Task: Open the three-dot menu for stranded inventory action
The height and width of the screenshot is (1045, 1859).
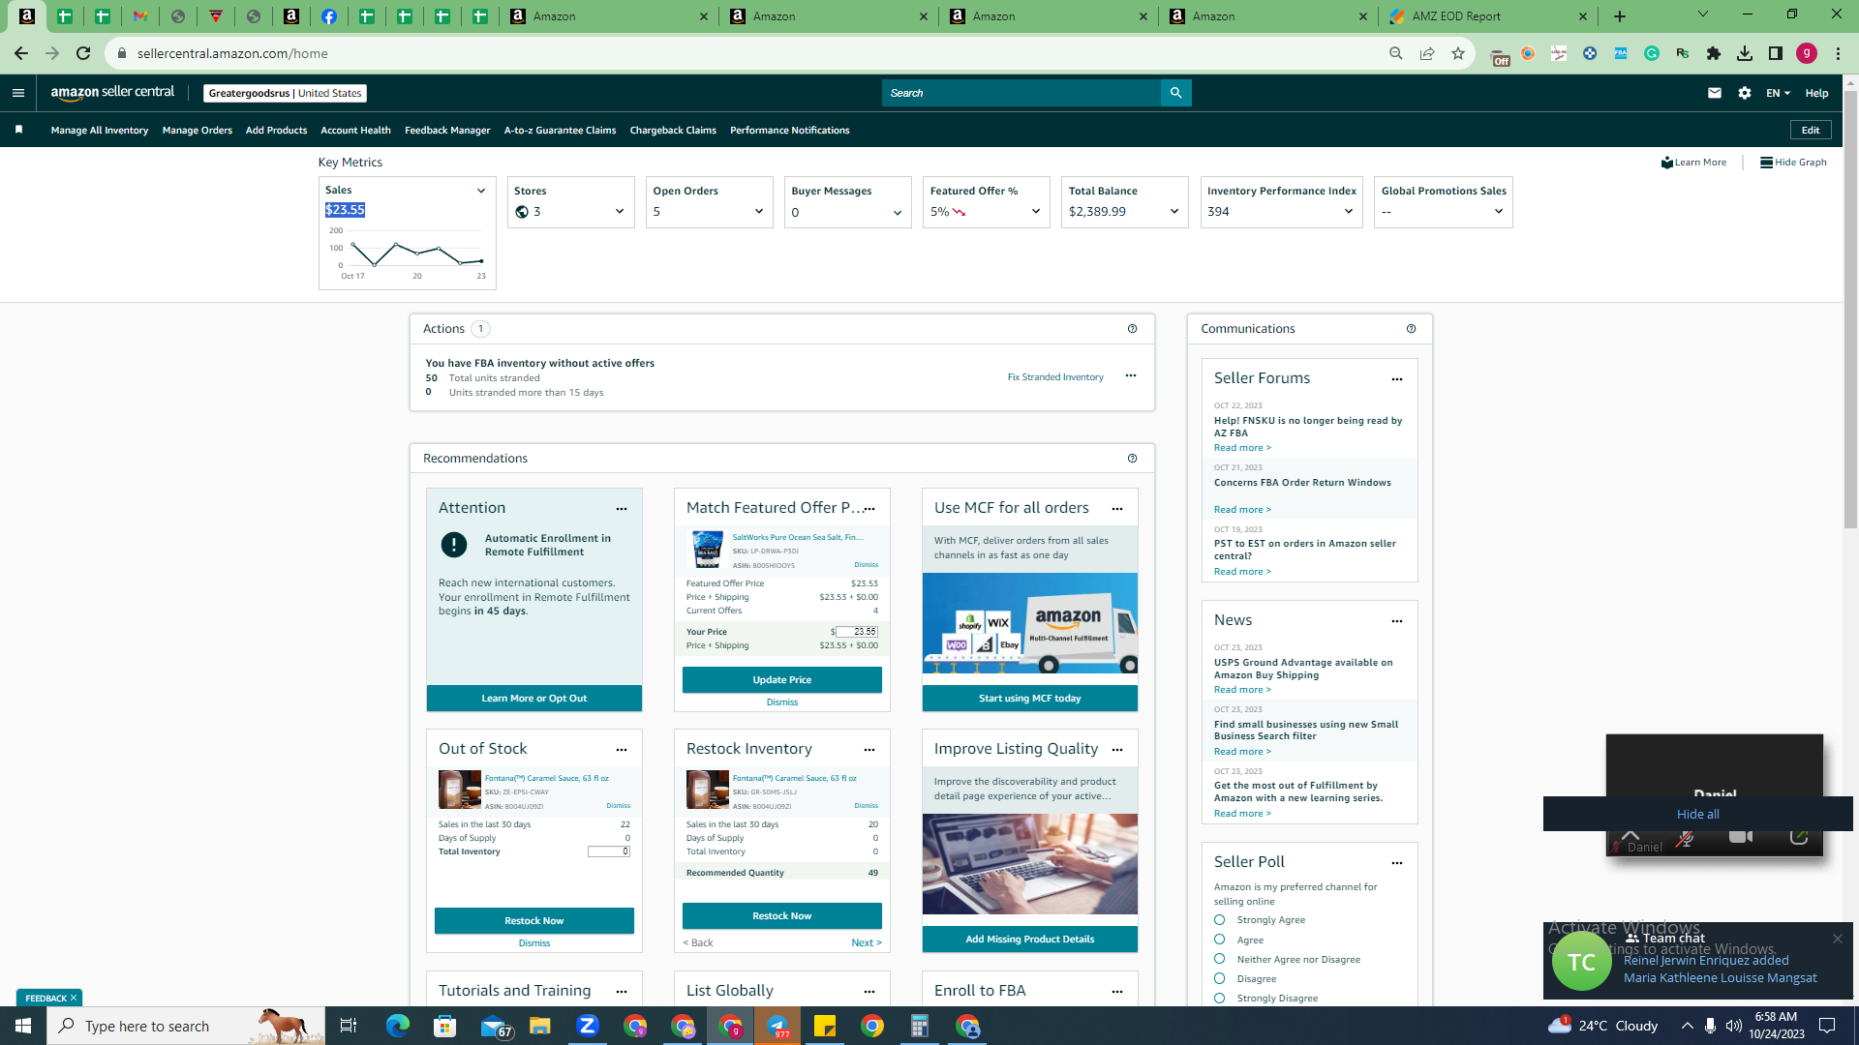Action: coord(1130,375)
